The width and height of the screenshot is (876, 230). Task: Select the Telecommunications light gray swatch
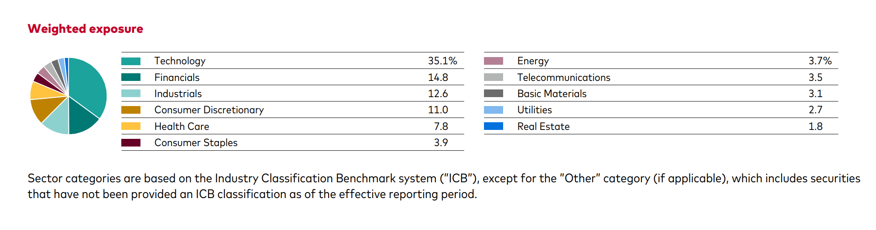click(493, 77)
